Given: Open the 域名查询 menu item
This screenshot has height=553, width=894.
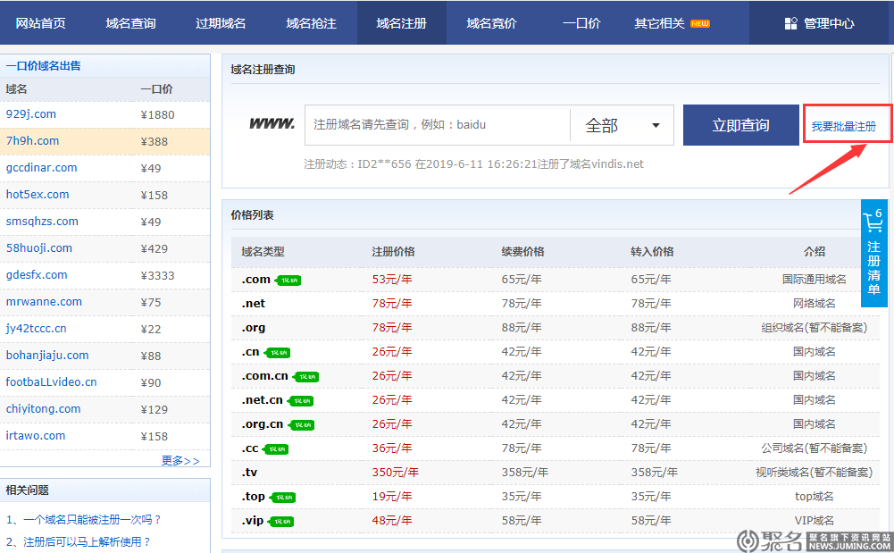Looking at the screenshot, I should pyautogui.click(x=130, y=23).
